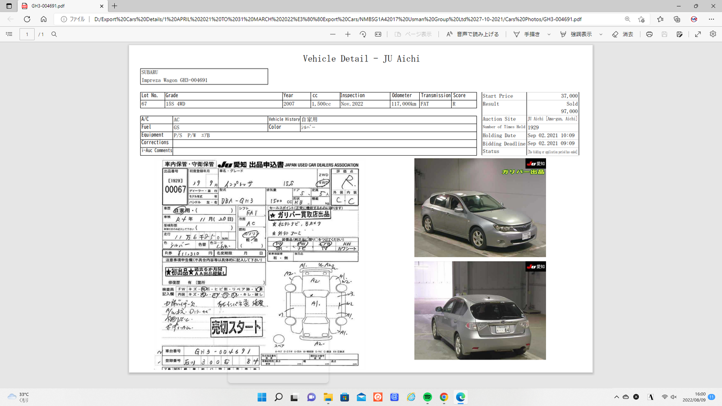Screen dimensions: 722x406
Task: Expand the 手描き draw options dropdown
Action: [x=549, y=34]
